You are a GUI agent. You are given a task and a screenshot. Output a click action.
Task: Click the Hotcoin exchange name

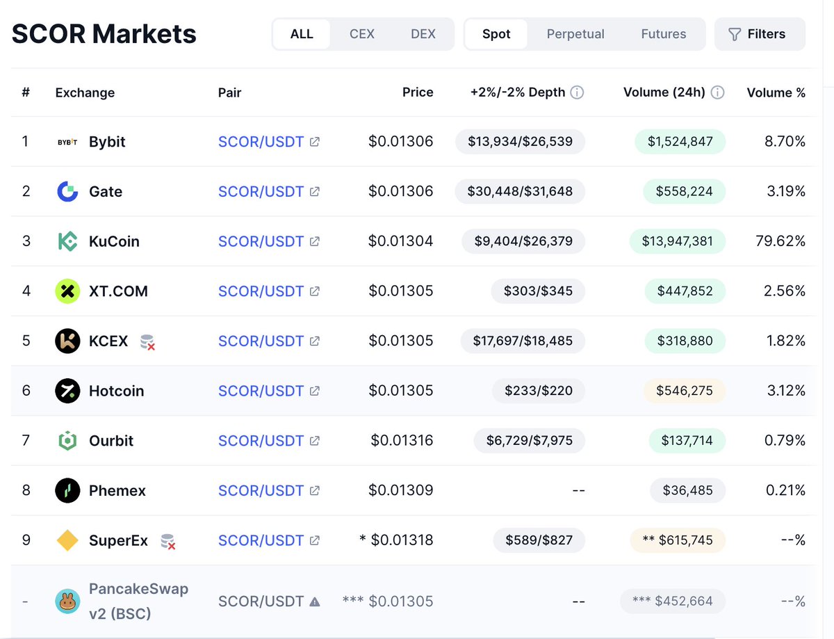(116, 391)
